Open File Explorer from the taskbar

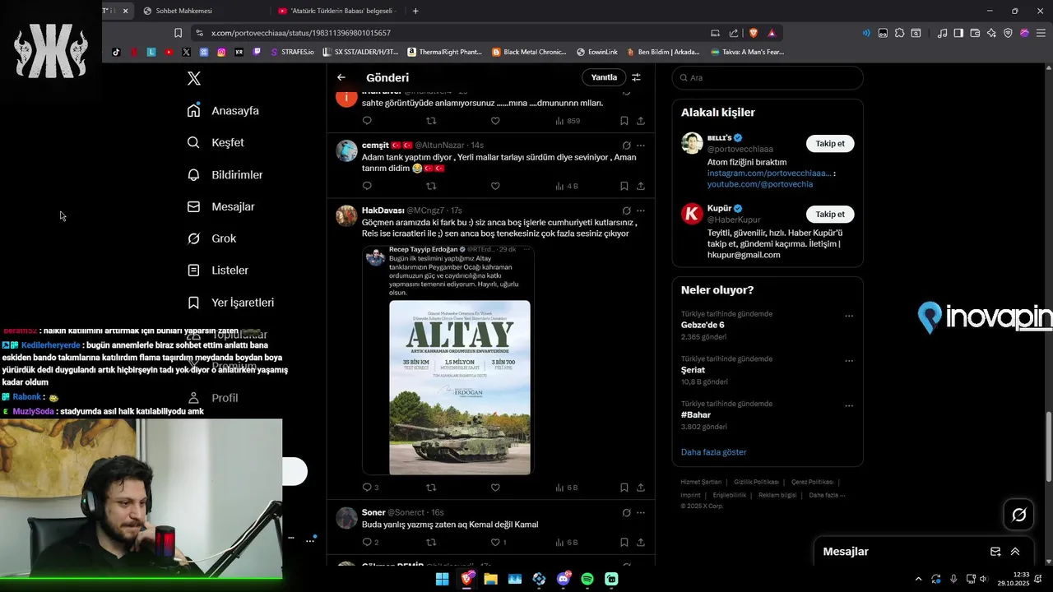point(490,579)
